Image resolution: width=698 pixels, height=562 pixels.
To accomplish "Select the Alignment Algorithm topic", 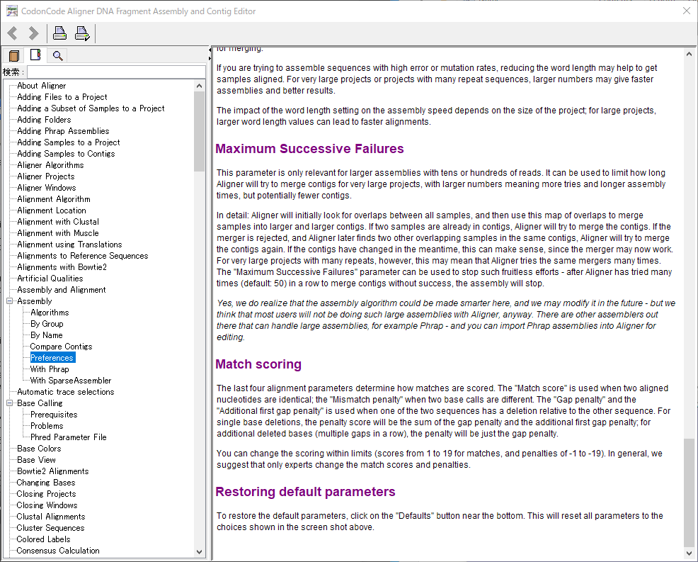I will 53,199.
